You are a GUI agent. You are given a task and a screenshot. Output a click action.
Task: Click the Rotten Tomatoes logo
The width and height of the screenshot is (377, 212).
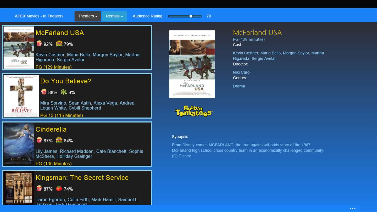point(194,111)
